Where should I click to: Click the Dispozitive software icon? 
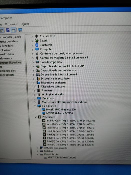click(x=38, y=87)
